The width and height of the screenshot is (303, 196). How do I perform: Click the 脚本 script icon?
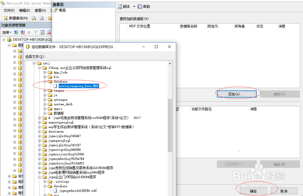coord(120,7)
